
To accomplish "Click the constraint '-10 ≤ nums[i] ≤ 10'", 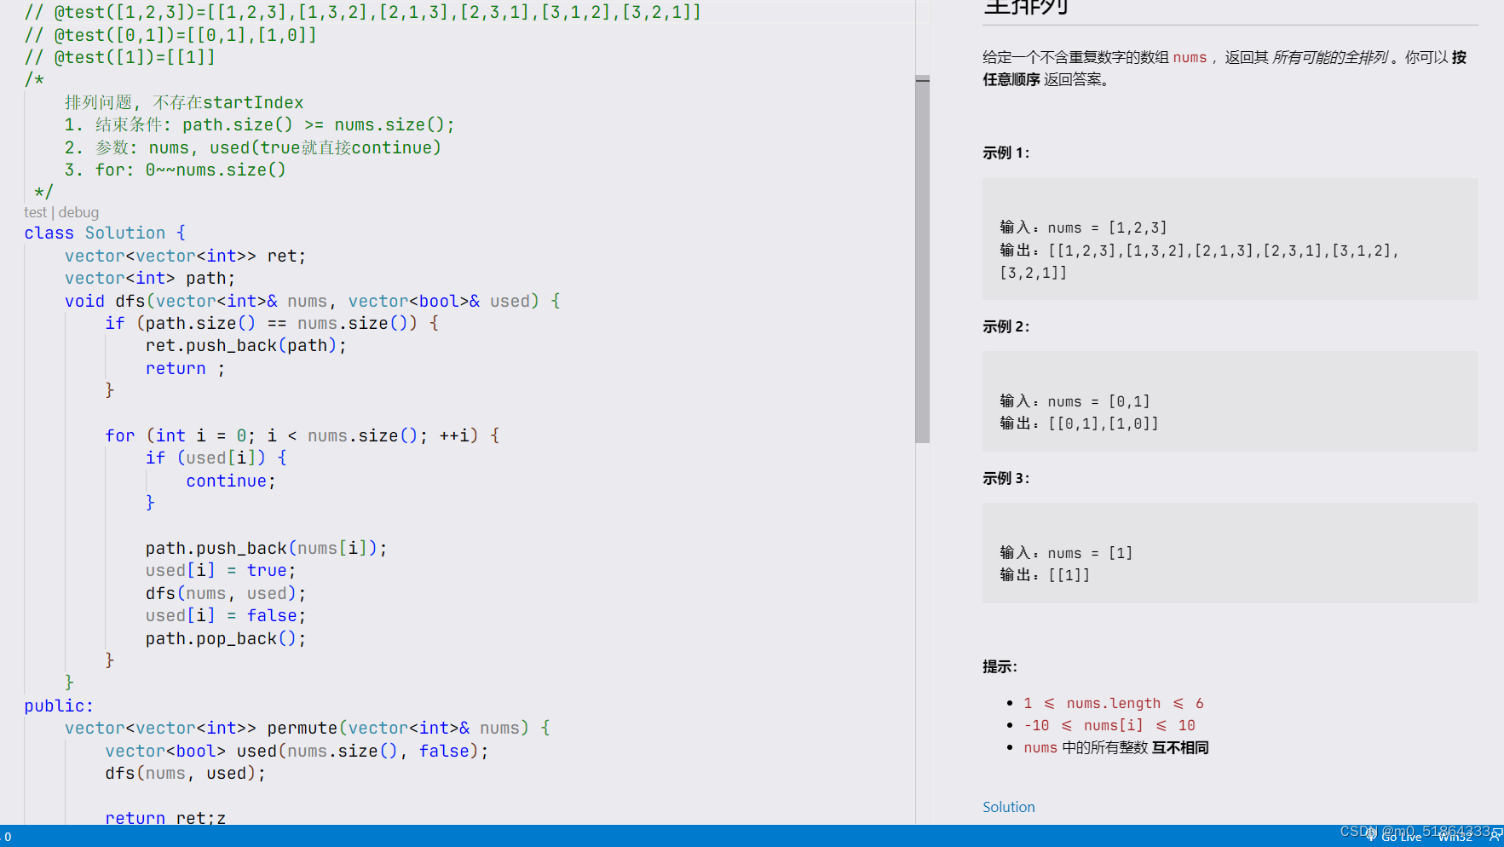I will (x=1109, y=725).
